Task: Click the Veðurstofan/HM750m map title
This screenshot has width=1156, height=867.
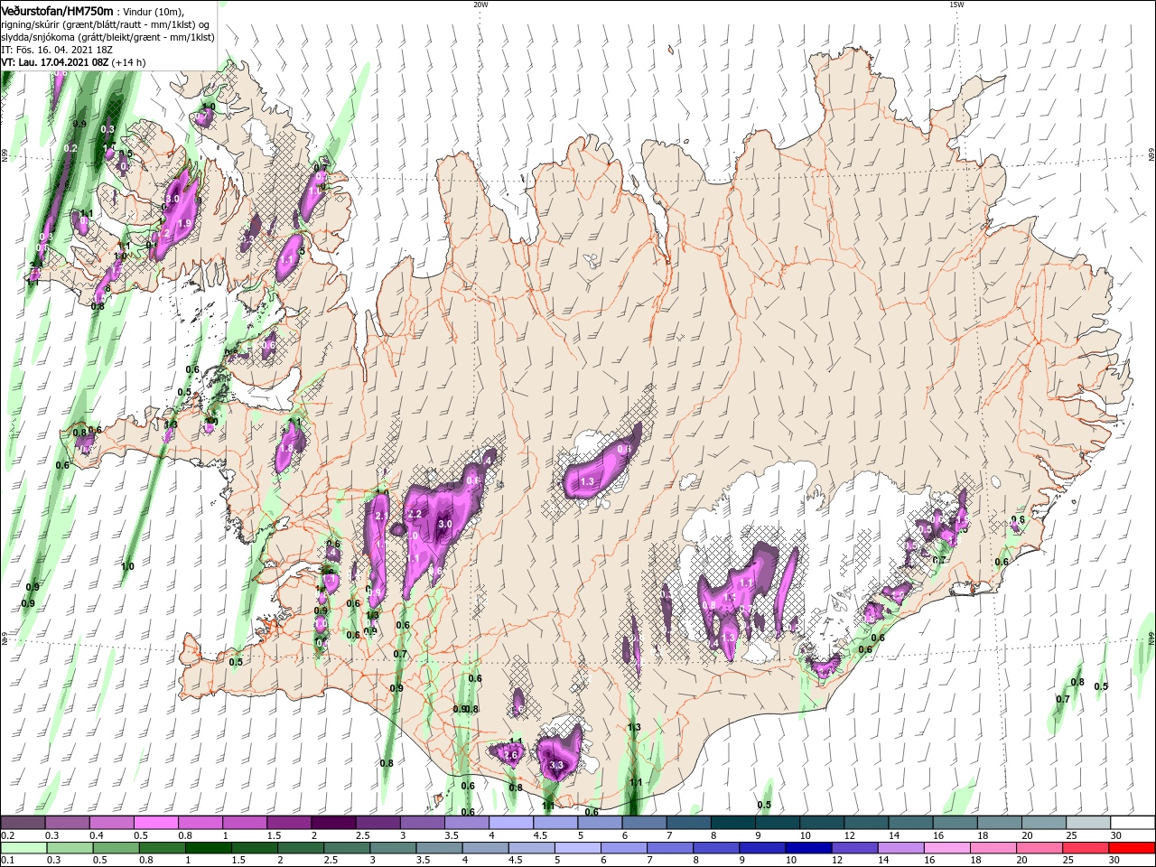Action: [x=57, y=11]
